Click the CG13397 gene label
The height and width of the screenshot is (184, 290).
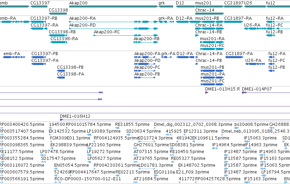click(x=40, y=3)
